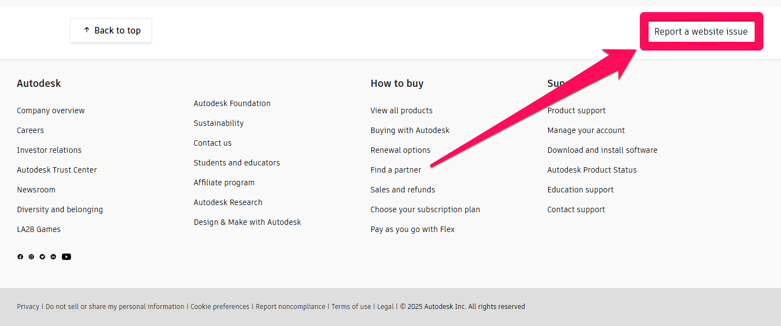Open the Sustainability link
Screen dimensions: 781x326
pos(219,123)
